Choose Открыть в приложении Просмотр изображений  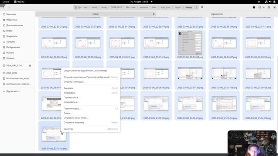coord(91,77)
